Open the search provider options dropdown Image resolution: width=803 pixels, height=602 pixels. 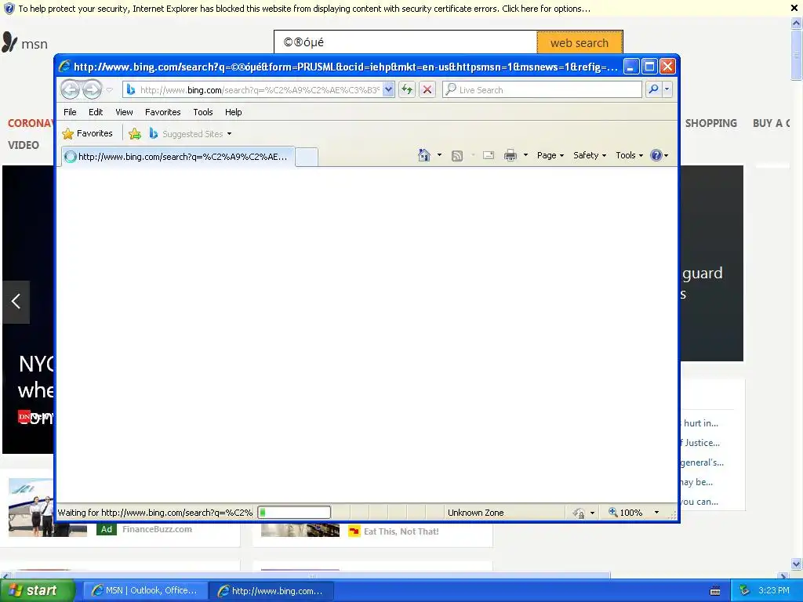tap(667, 90)
